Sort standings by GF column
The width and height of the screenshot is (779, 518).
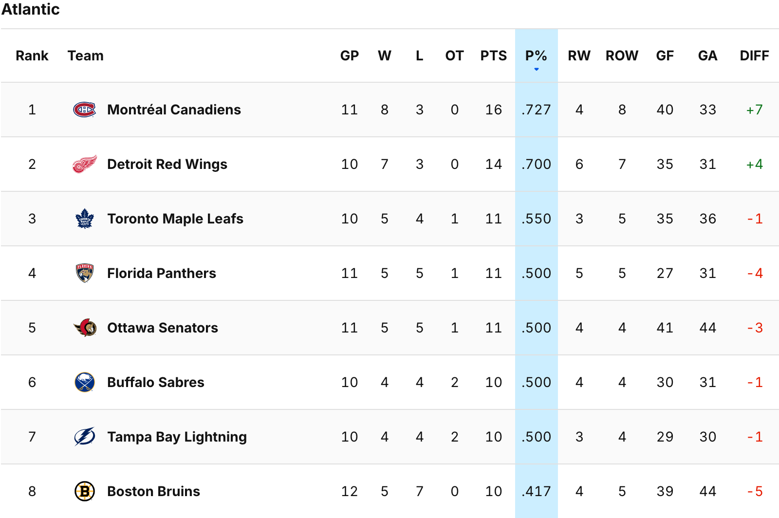(x=665, y=56)
